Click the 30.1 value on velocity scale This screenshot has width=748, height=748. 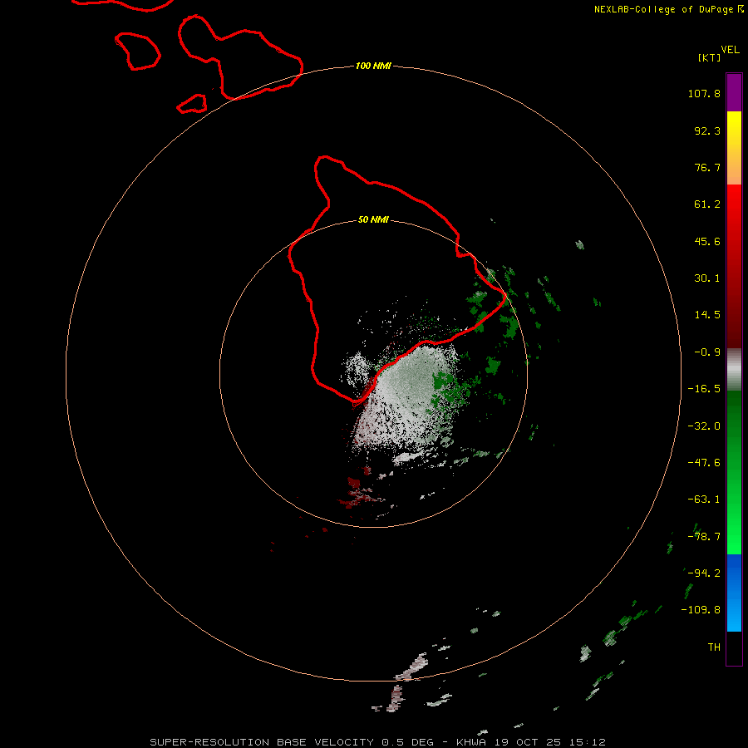pos(707,278)
